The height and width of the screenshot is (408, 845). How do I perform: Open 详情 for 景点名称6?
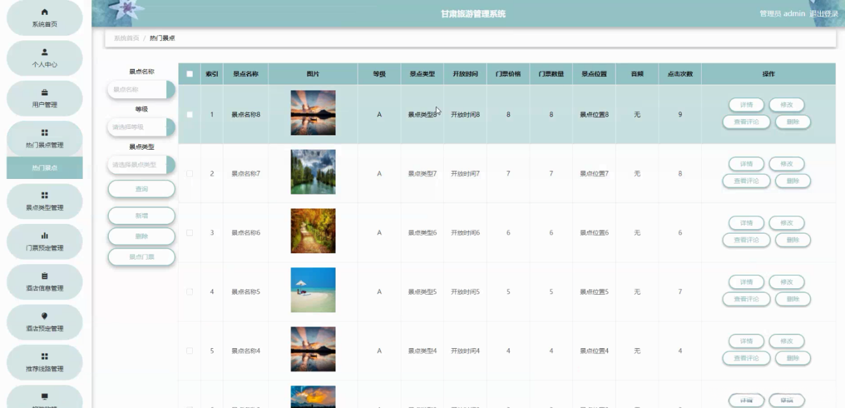tap(746, 223)
